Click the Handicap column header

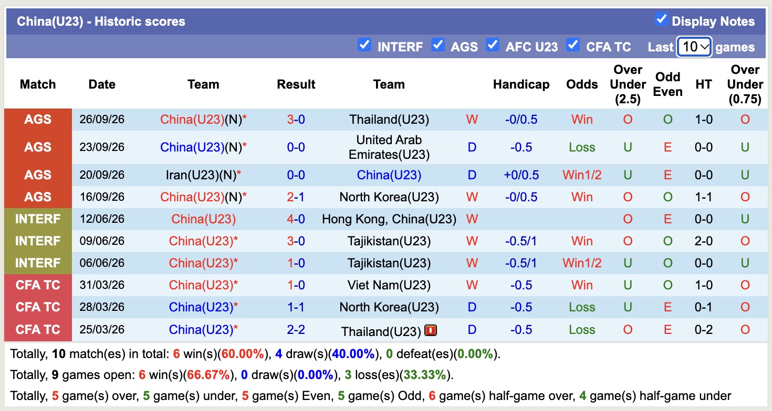521,84
